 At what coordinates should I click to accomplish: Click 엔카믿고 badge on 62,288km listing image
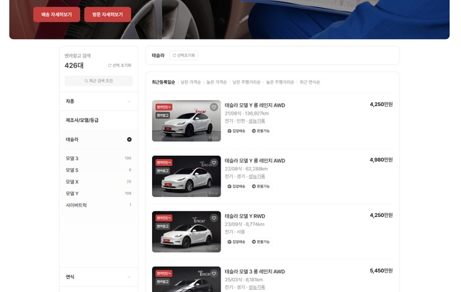(x=163, y=171)
